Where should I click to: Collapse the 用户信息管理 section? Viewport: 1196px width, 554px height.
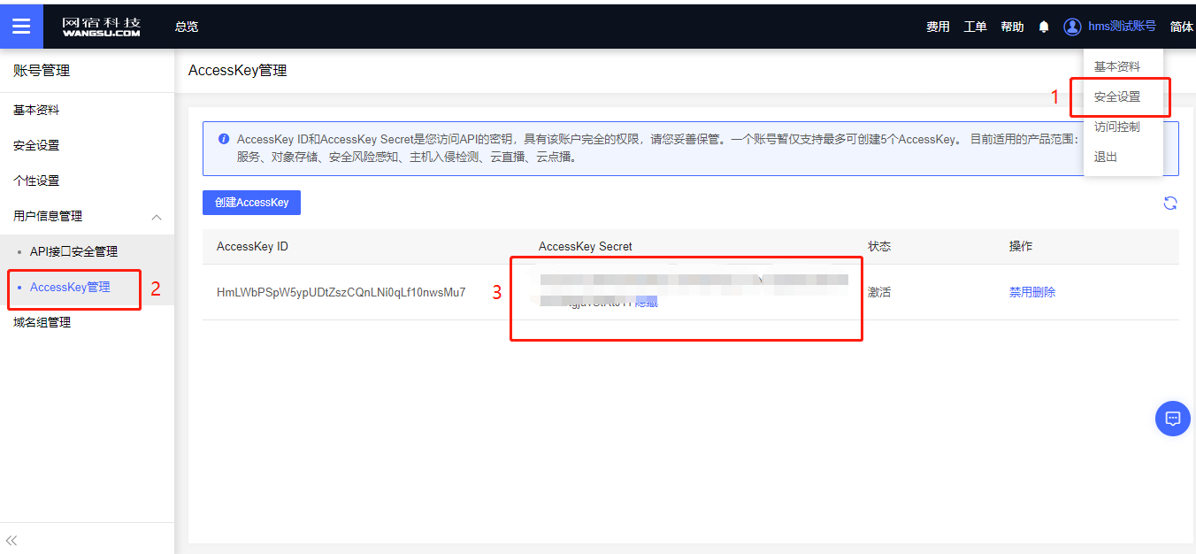pyautogui.click(x=157, y=217)
